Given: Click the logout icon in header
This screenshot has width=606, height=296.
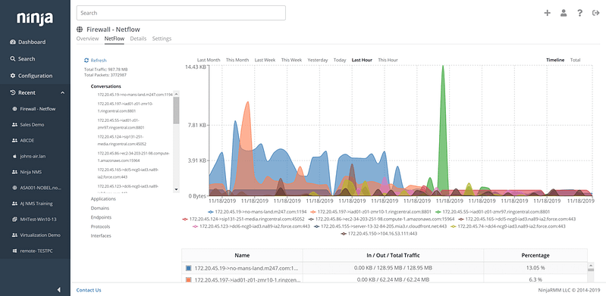Looking at the screenshot, I should tap(595, 13).
